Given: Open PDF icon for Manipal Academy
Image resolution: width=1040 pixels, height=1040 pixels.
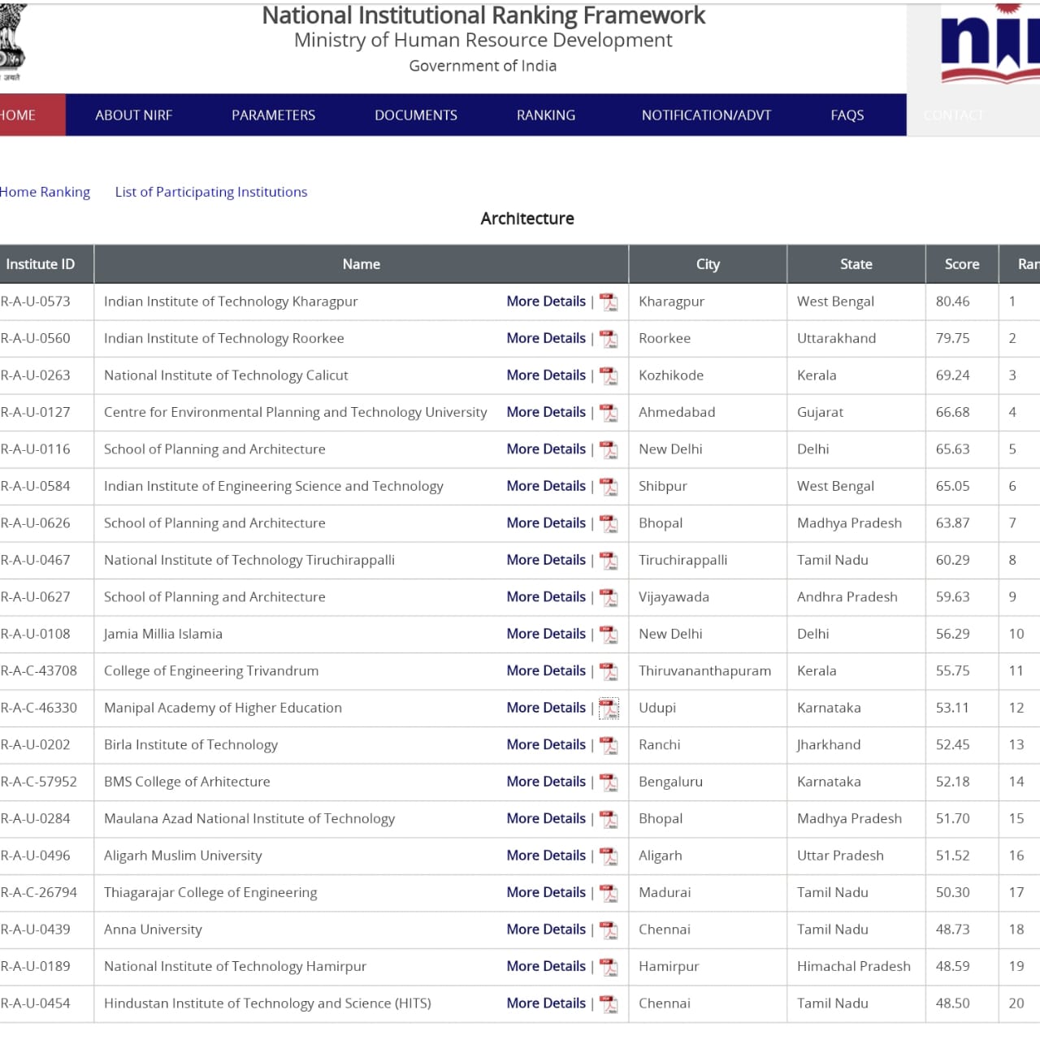Looking at the screenshot, I should click(x=609, y=708).
